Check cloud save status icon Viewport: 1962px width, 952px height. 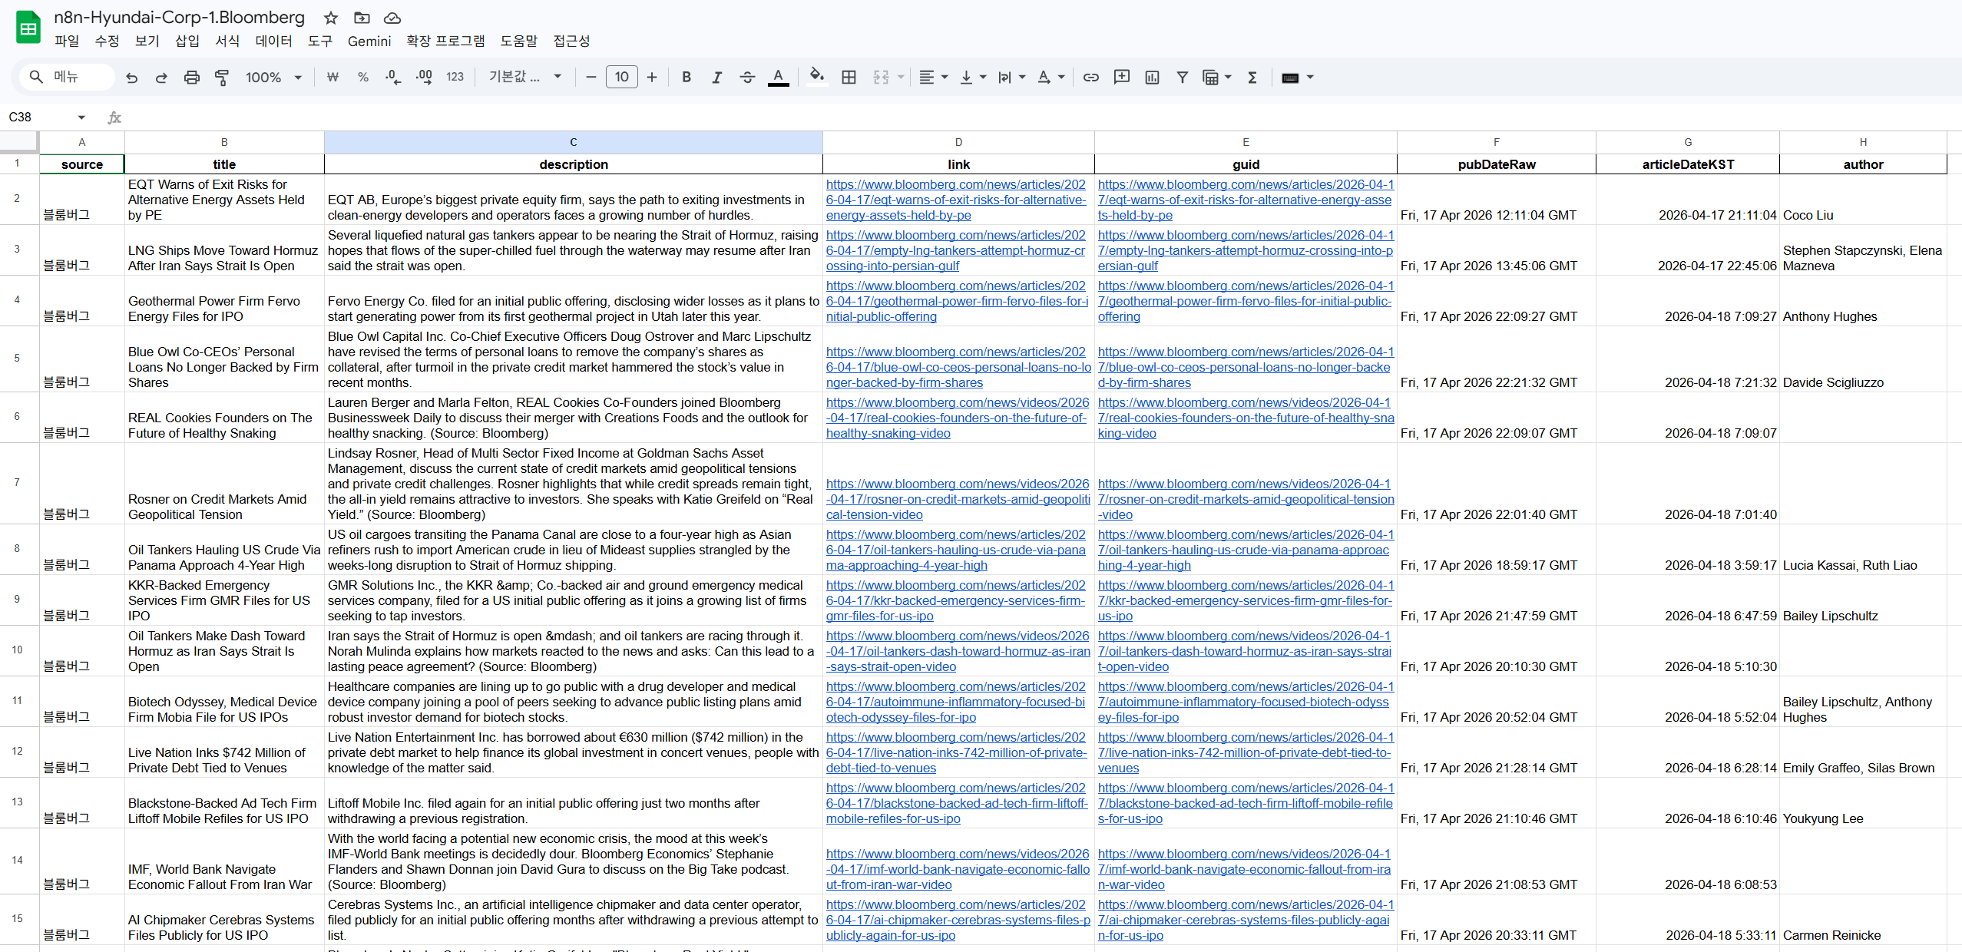pyautogui.click(x=392, y=18)
